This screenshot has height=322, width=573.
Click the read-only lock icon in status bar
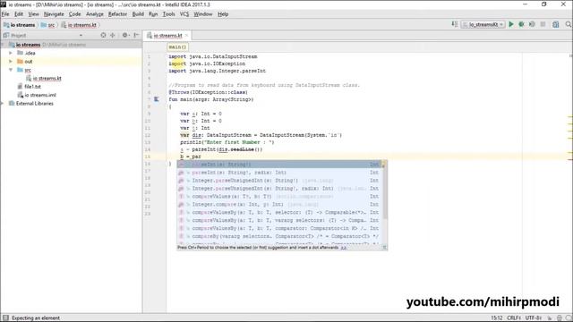click(550, 318)
